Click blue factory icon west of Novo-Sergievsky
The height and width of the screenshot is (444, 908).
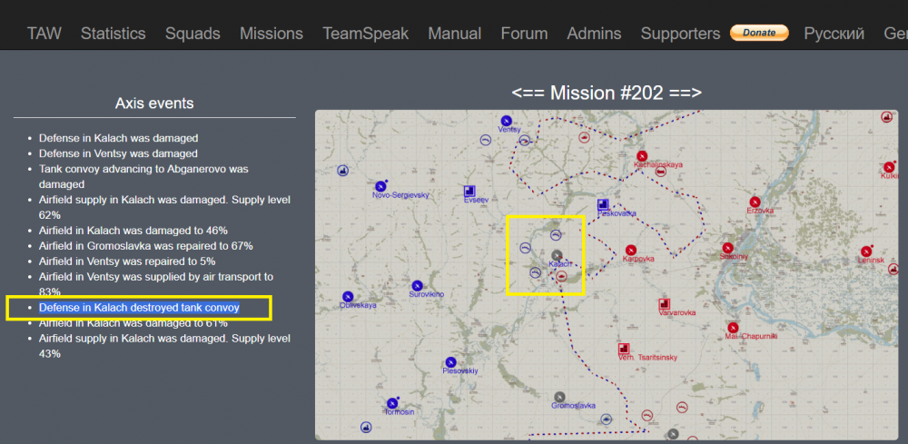(x=343, y=171)
